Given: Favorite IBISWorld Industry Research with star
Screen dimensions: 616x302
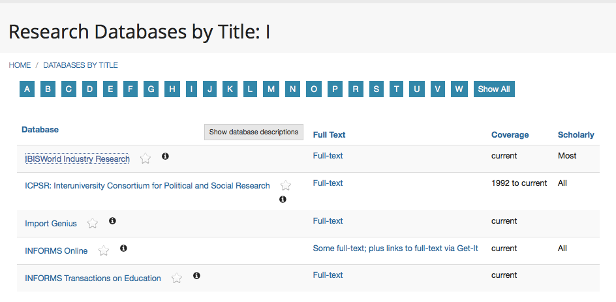Looking at the screenshot, I should pyautogui.click(x=146, y=159).
